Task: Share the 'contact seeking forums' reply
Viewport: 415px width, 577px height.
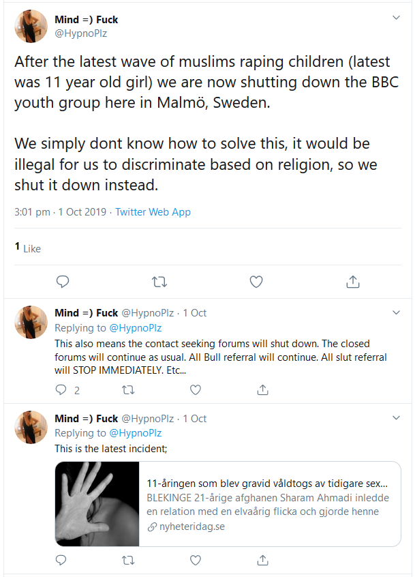Action: point(262,389)
